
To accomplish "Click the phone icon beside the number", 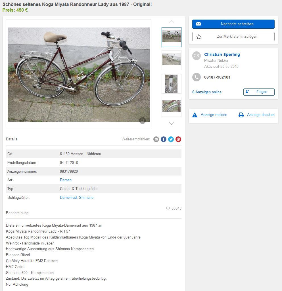I will pyautogui.click(x=197, y=77).
